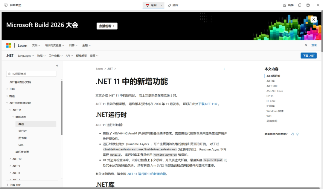Click the .NET product title

[10, 56]
